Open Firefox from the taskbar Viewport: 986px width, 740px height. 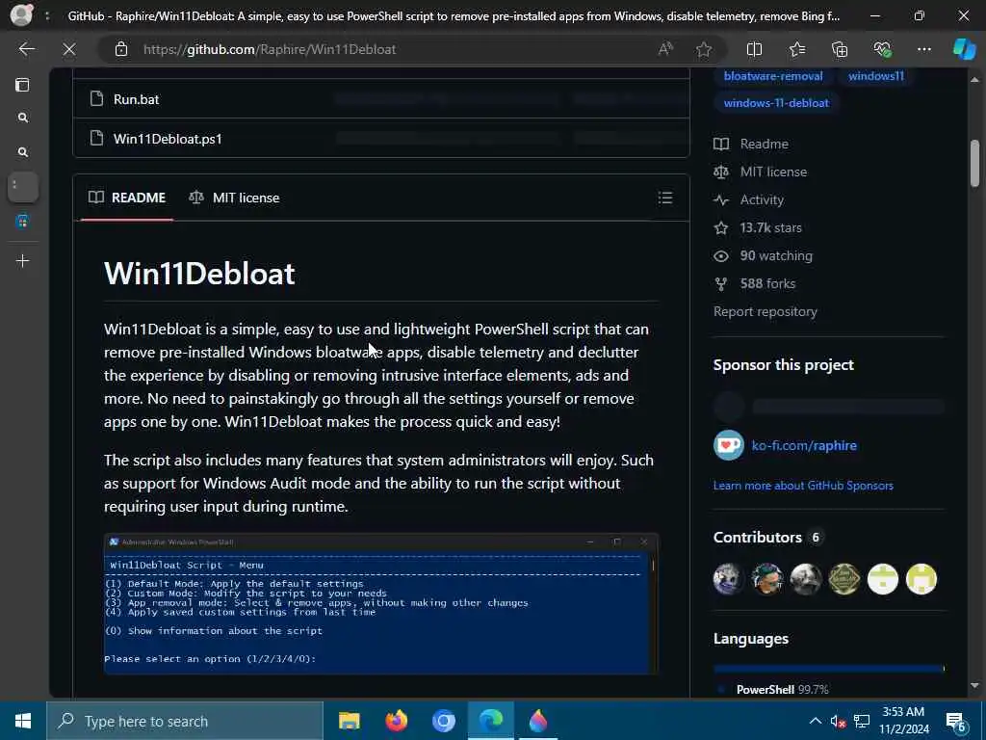(396, 721)
